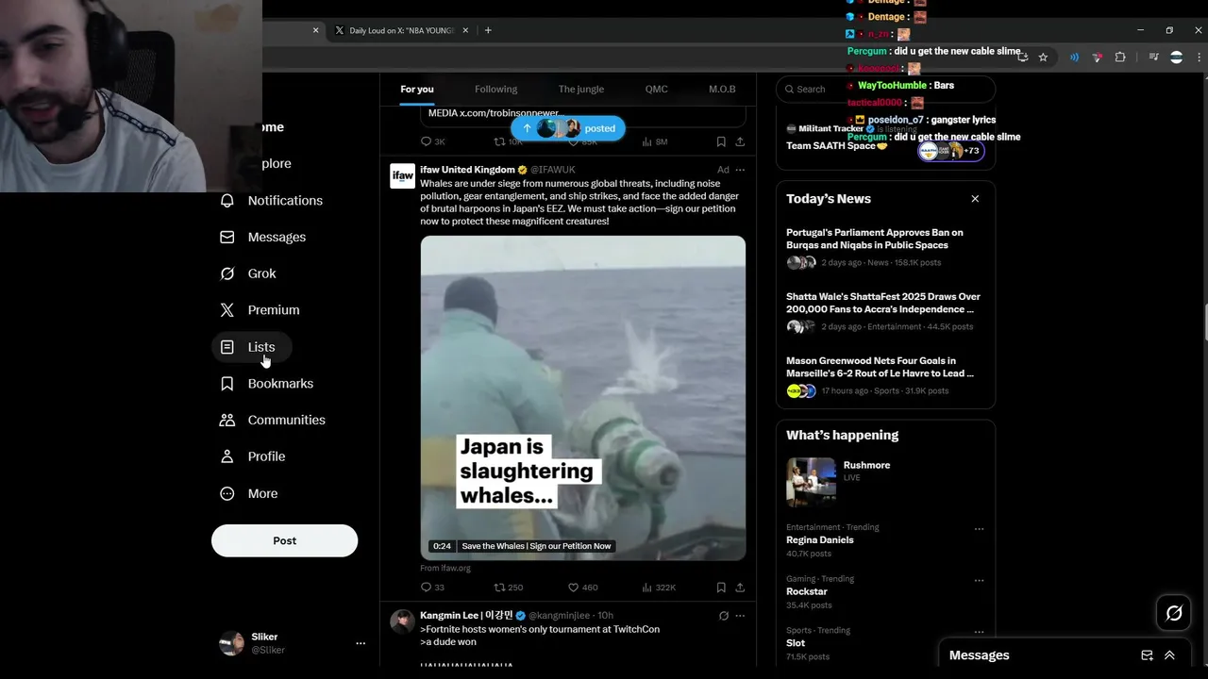Click the X search field
Screen dimensions: 1208x679
pyautogui.click(x=885, y=90)
